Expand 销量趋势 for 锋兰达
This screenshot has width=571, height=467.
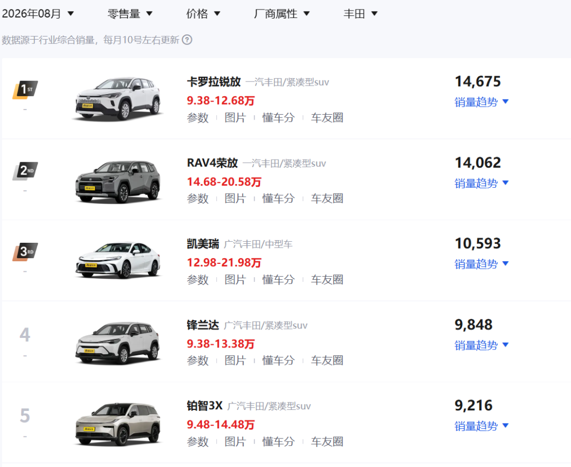[482, 345]
